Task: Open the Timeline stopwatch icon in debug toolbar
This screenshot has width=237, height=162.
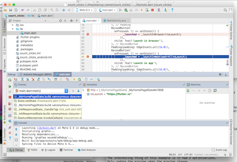Action: tap(86, 79)
